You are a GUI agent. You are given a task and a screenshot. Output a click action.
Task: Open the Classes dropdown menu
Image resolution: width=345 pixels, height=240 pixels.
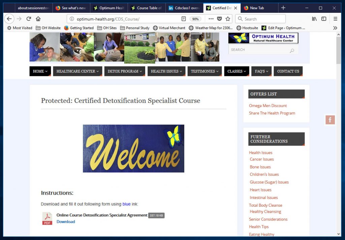click(x=237, y=71)
